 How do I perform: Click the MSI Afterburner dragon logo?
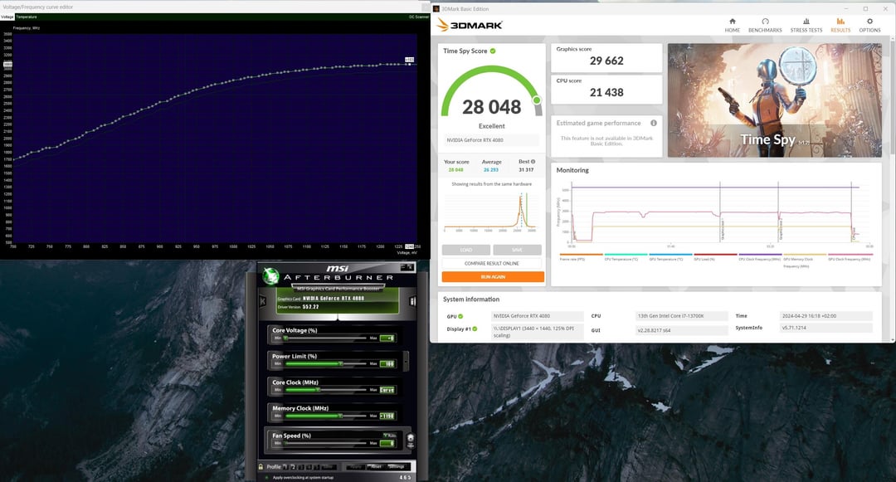(270, 275)
